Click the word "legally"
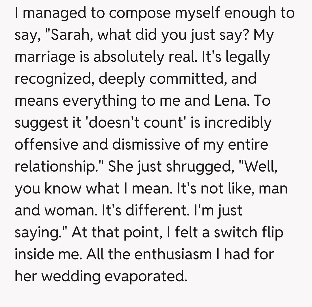This screenshot has height=307, width=312. click(247, 57)
